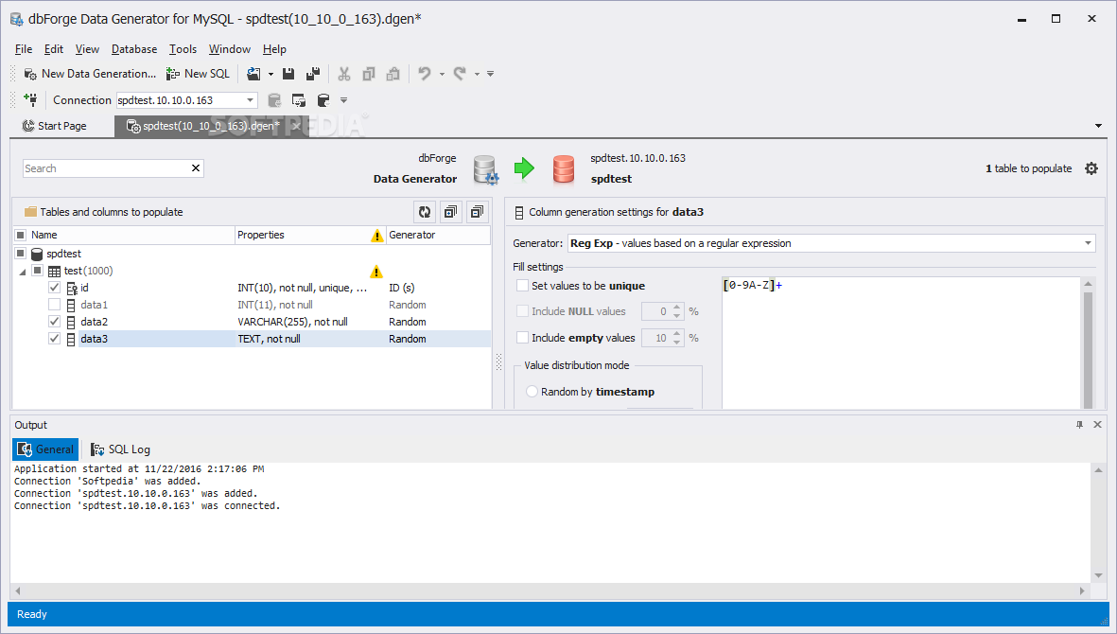Viewport: 1117px width, 634px height.
Task: Click warning icon in the Properties header
Action: [x=376, y=236]
